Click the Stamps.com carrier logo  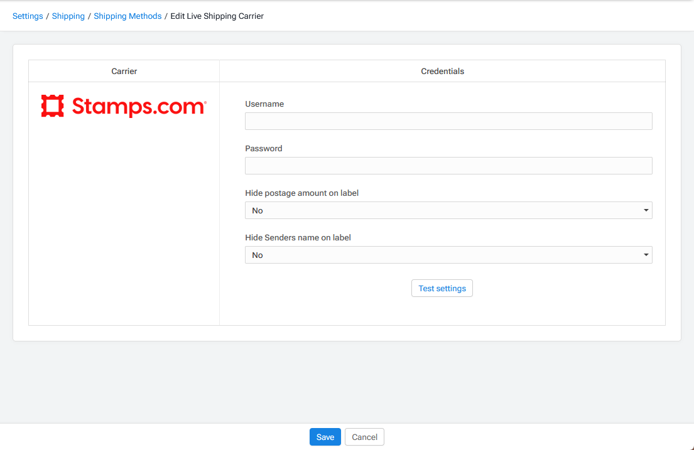coord(124,105)
